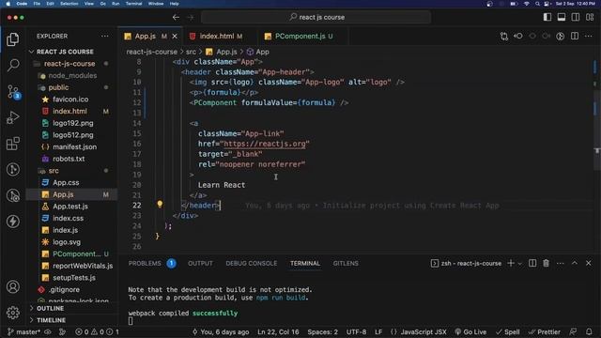Click the src breadcrumb segment

[x=191, y=52]
